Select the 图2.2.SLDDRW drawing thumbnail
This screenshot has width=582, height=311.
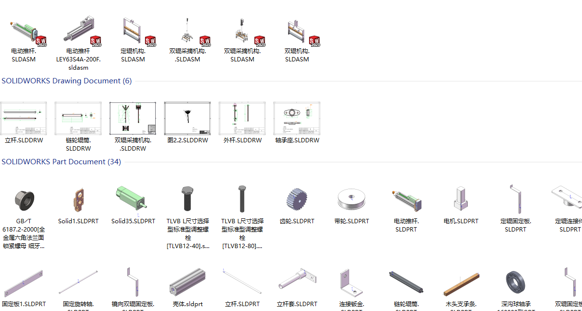click(x=188, y=118)
